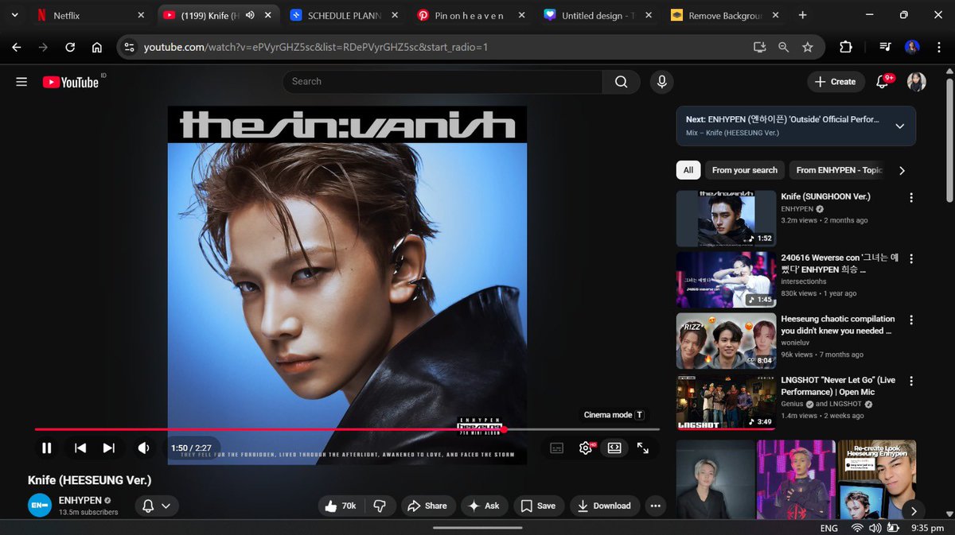Open Knife (SUNGHOON Ver.) video thumbnail
Screen dimensions: 955x535
726,218
